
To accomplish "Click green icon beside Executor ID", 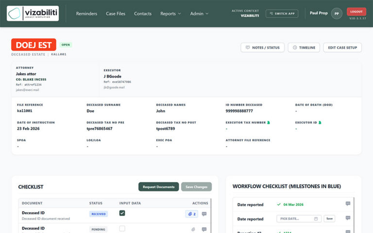I will (320, 122).
